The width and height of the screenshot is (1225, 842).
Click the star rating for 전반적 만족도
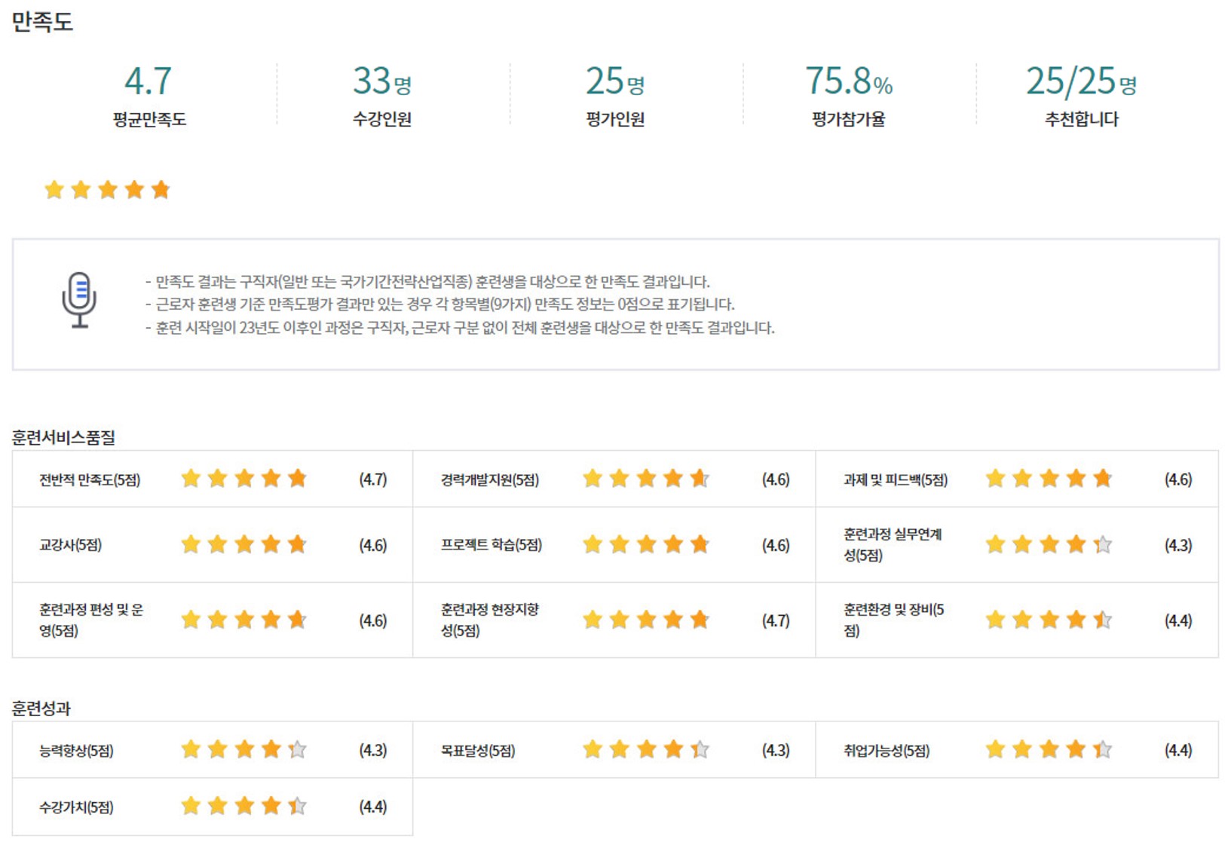click(244, 479)
